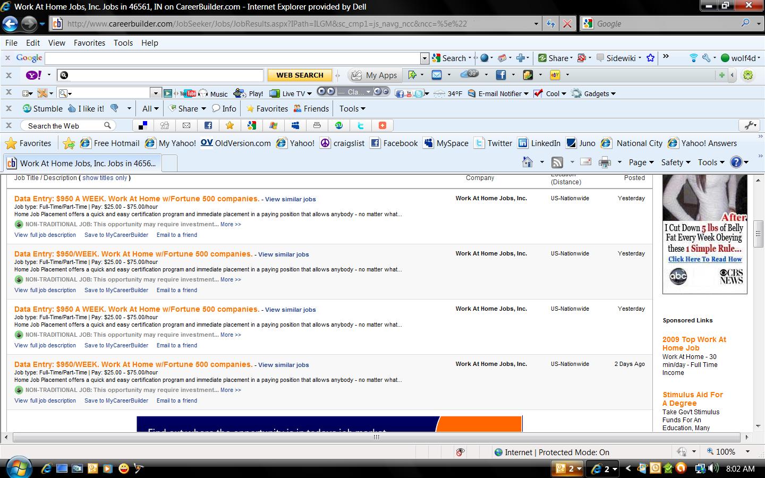This screenshot has width=765, height=478.
Task: Open the File menu
Action: pyautogui.click(x=11, y=42)
